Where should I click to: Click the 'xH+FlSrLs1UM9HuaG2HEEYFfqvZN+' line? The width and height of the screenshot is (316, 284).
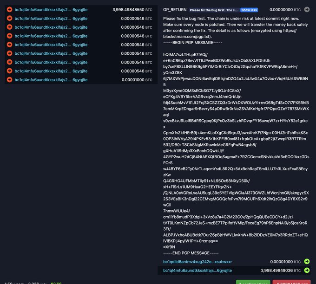tap(197, 187)
